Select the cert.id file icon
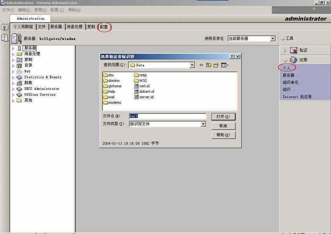Image resolution: width=331 pixels, height=234 pixels. point(137,86)
